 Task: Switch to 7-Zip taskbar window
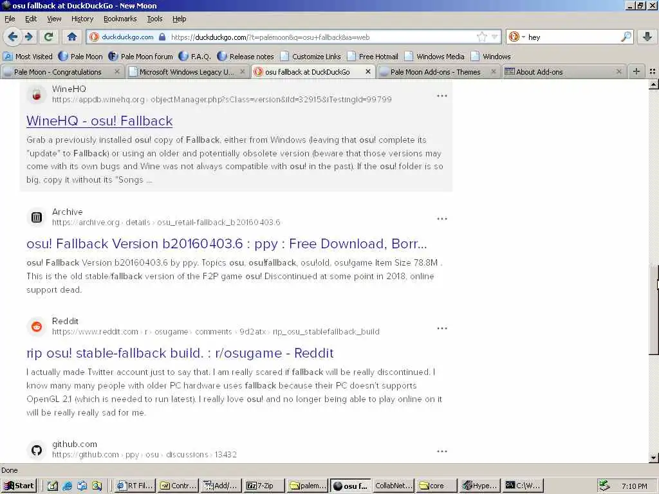tap(264, 486)
